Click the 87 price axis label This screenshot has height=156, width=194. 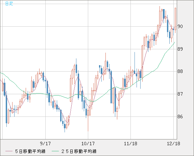180,94
